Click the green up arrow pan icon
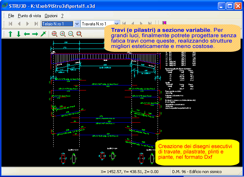Viewport: 244px width, 177px height. click(x=10, y=34)
